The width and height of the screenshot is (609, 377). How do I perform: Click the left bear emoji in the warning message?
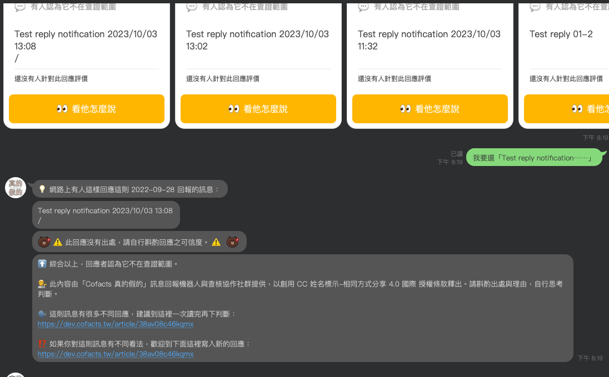[44, 242]
